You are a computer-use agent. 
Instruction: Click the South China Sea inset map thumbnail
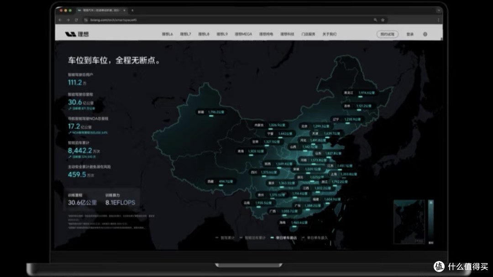tap(409, 222)
